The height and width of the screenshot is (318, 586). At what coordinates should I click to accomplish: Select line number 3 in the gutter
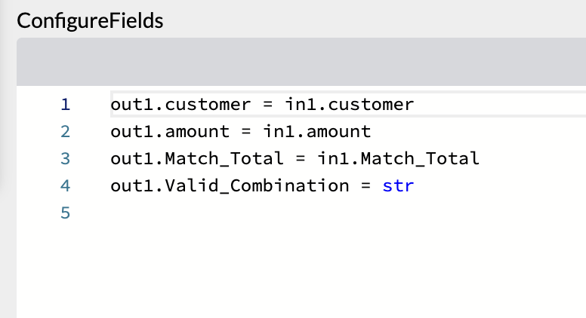(x=65, y=158)
